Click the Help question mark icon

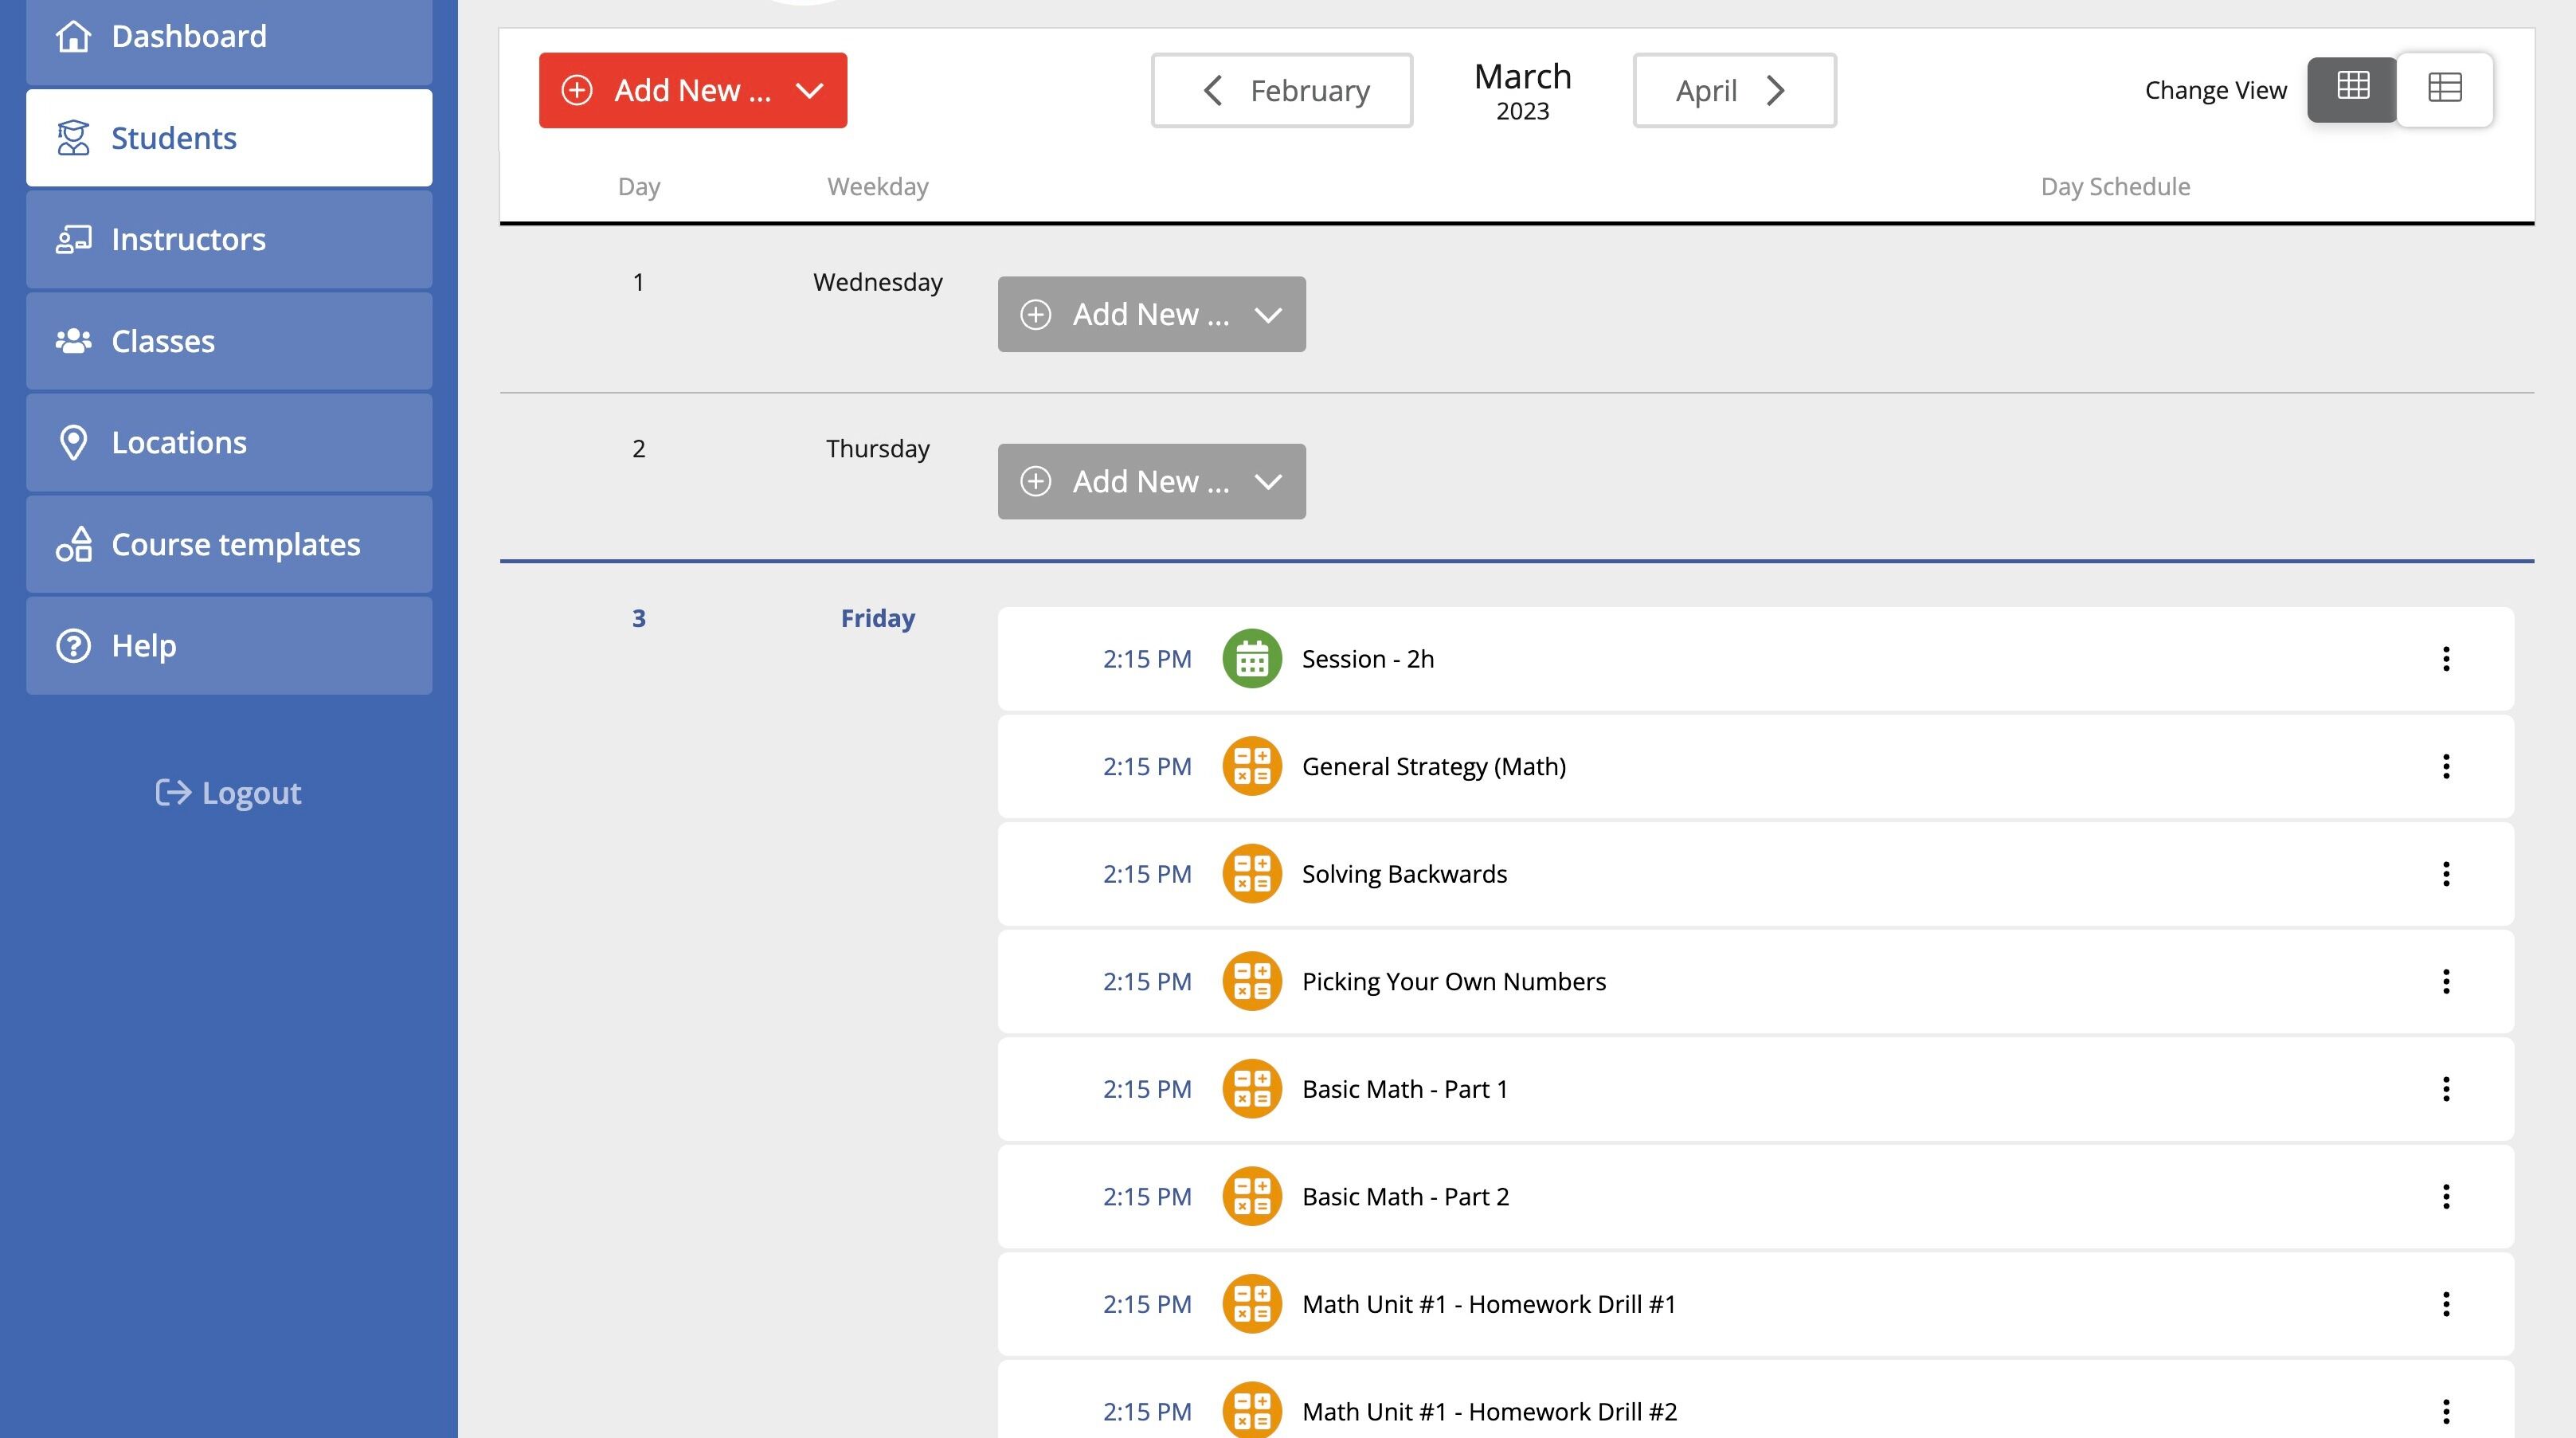[73, 646]
